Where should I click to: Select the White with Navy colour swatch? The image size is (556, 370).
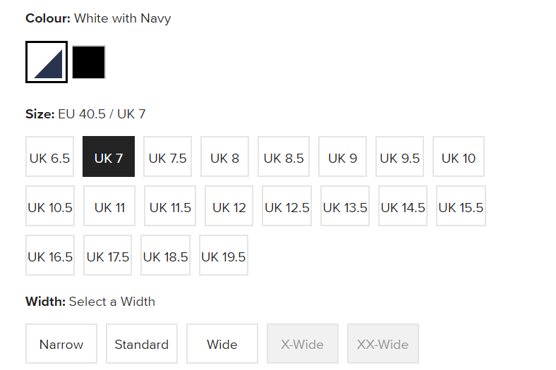tap(47, 62)
